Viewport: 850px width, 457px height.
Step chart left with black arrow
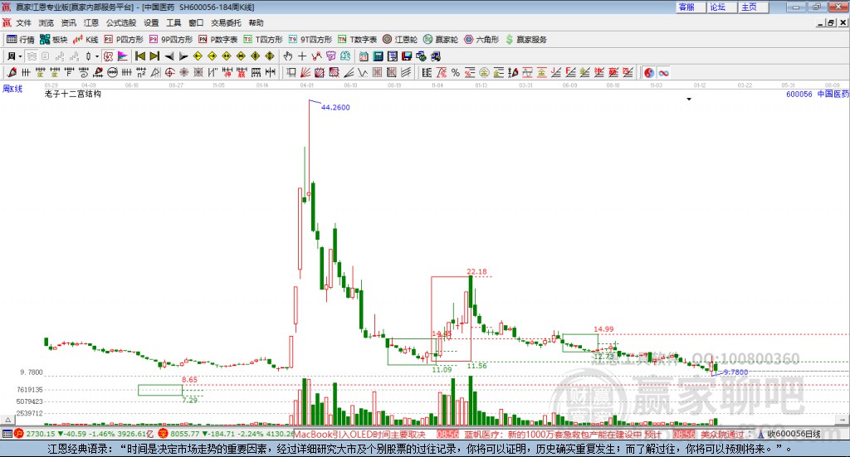pos(169,56)
